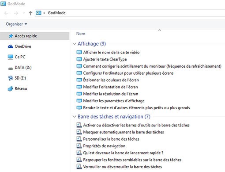225x172 pixels.
Task: Open the Organiser menu
Action: (16, 24)
